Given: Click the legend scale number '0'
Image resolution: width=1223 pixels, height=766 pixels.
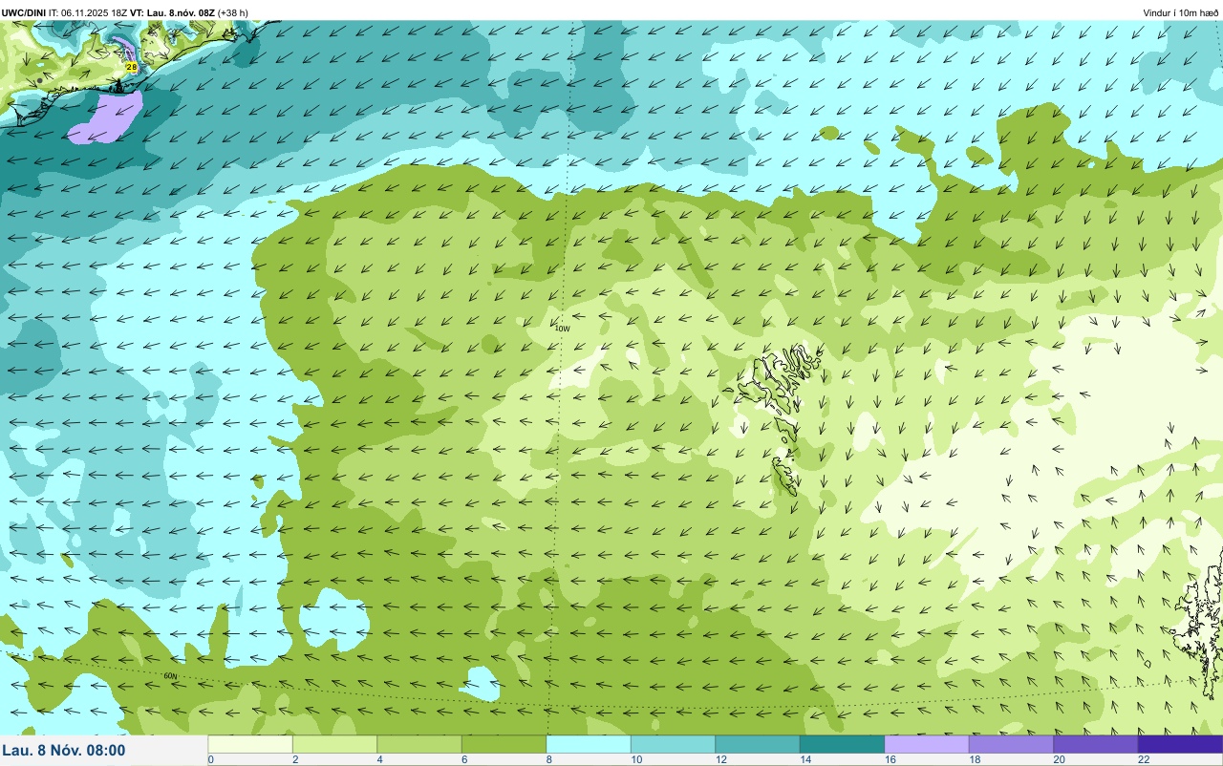Looking at the screenshot, I should coord(210,759).
